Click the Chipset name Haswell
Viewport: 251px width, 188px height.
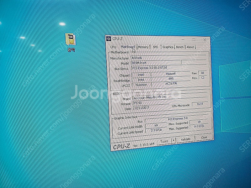[171, 74]
